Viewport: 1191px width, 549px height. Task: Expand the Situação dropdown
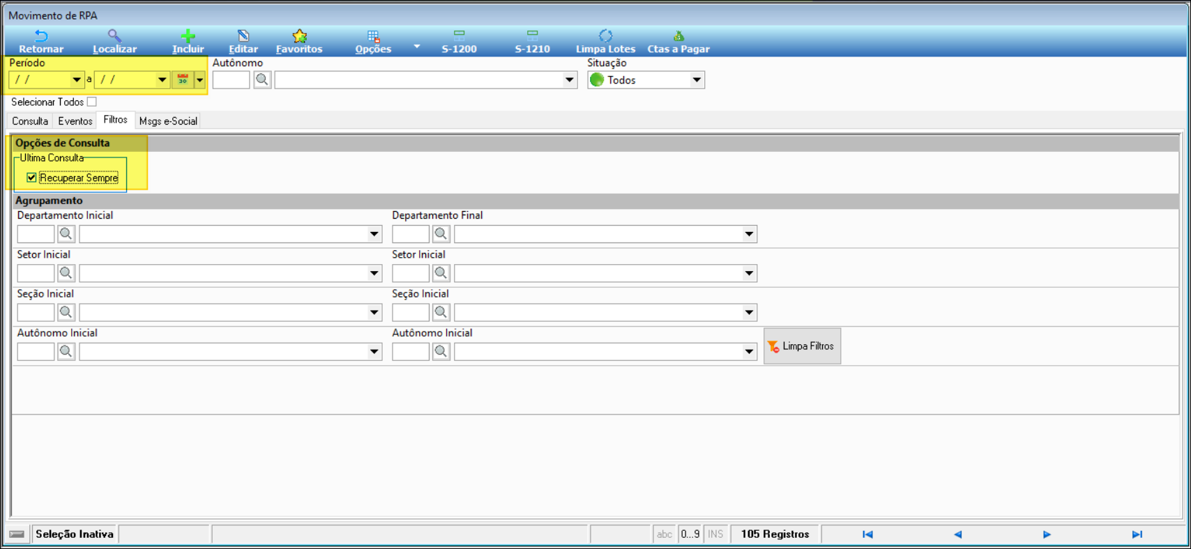point(696,80)
